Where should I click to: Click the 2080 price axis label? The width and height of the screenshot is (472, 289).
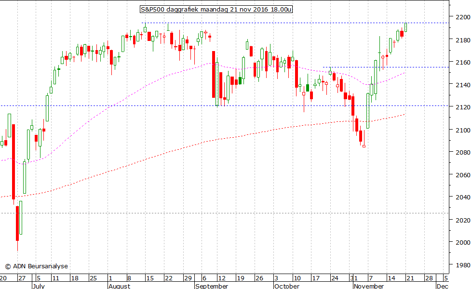(x=463, y=153)
